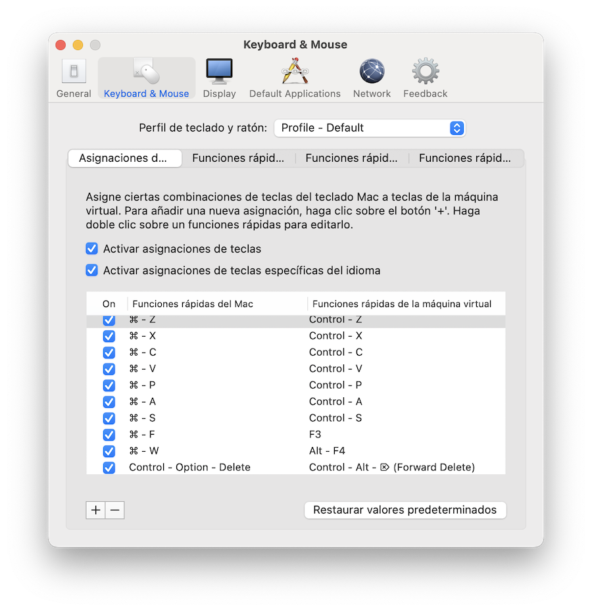Remove selected mapping with minus button
Image resolution: width=592 pixels, height=611 pixels.
pyautogui.click(x=115, y=510)
